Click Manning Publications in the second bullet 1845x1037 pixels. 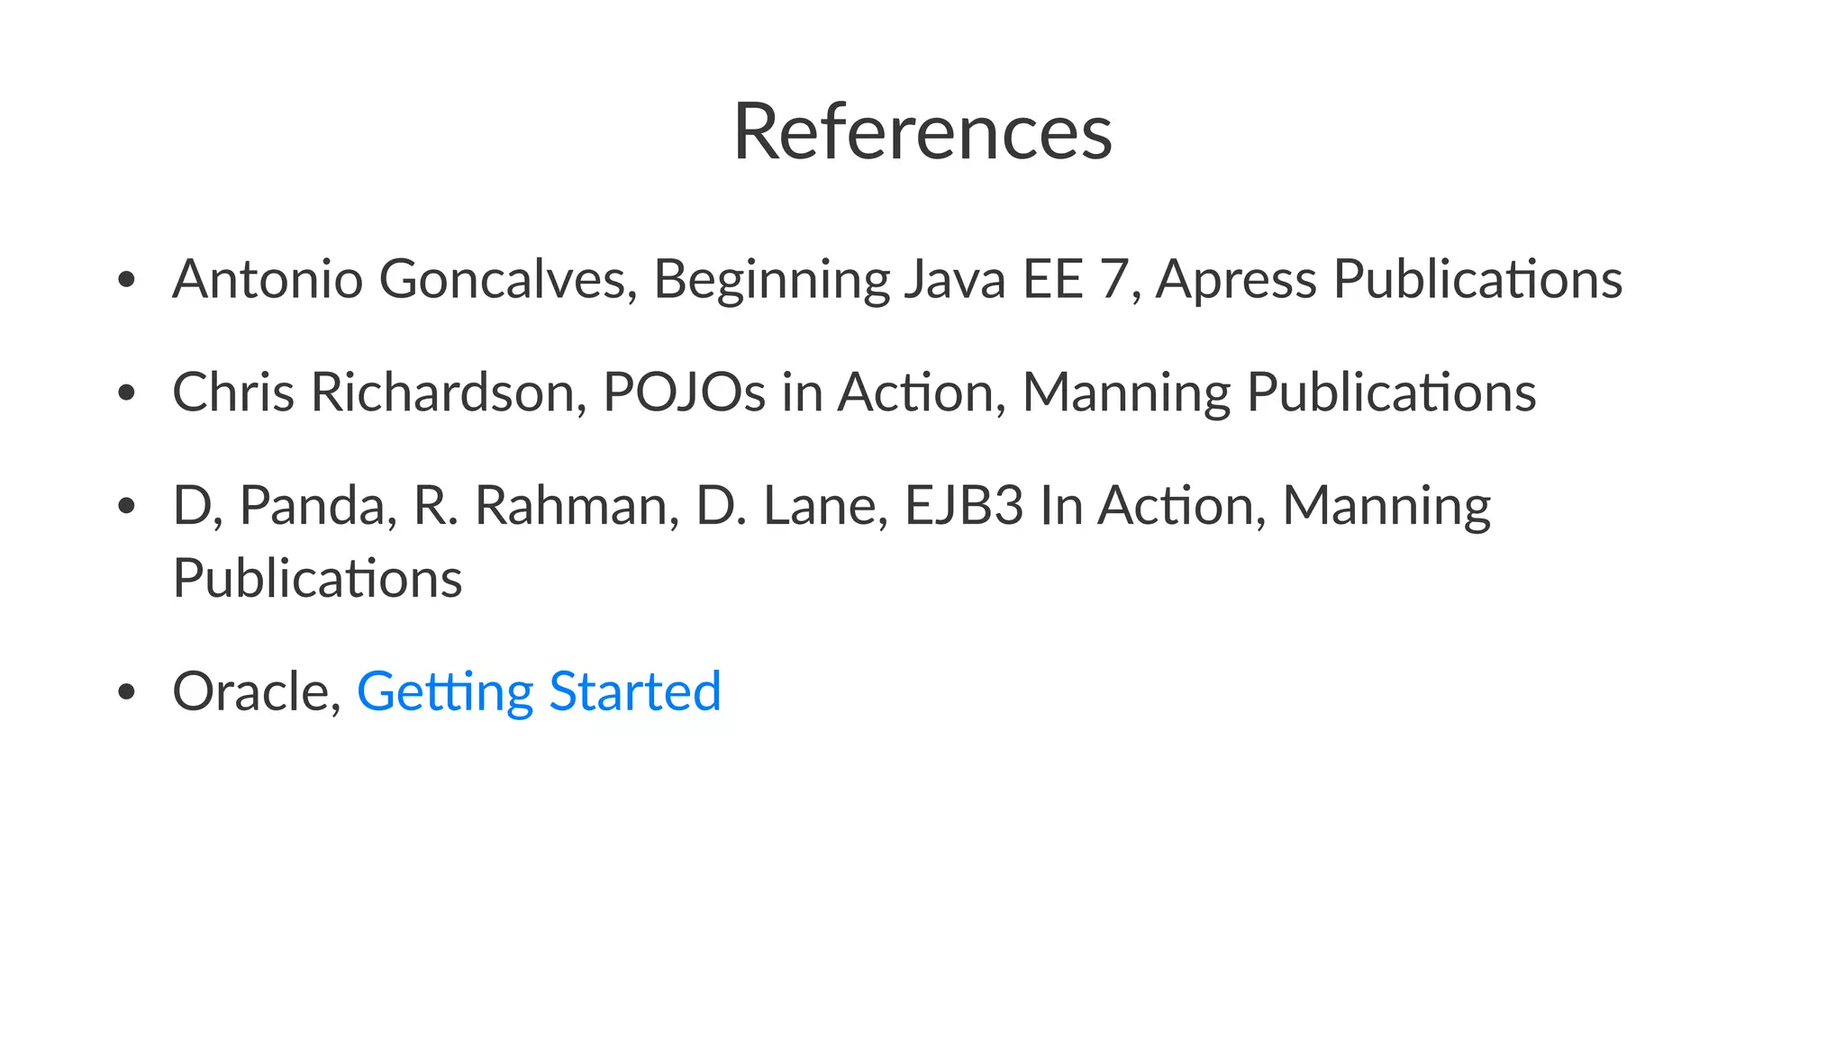click(1278, 392)
